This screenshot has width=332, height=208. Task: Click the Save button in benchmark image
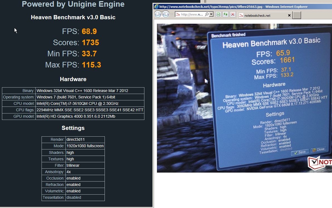click(x=300, y=152)
